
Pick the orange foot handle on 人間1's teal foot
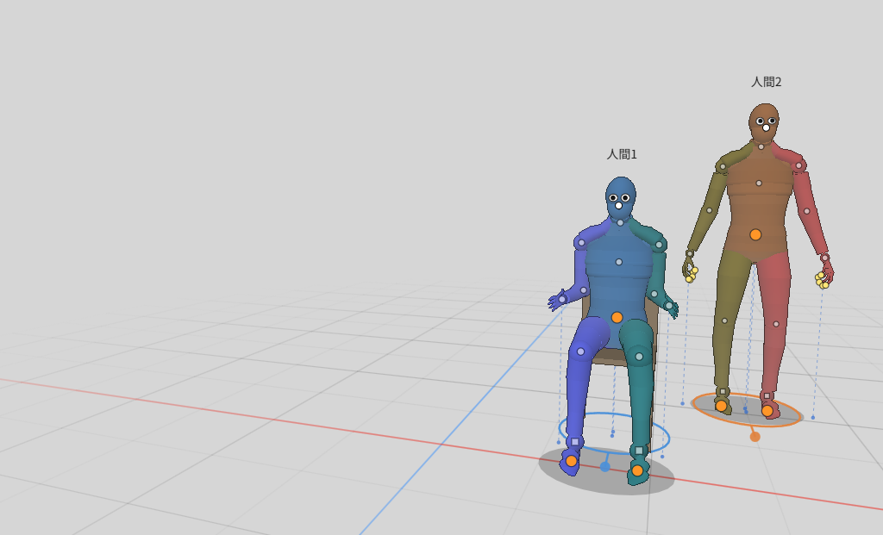[x=637, y=470]
